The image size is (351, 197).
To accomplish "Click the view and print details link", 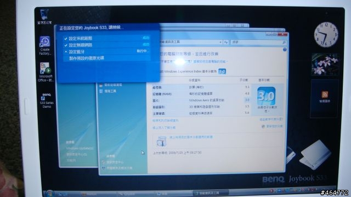I will pos(166,120).
